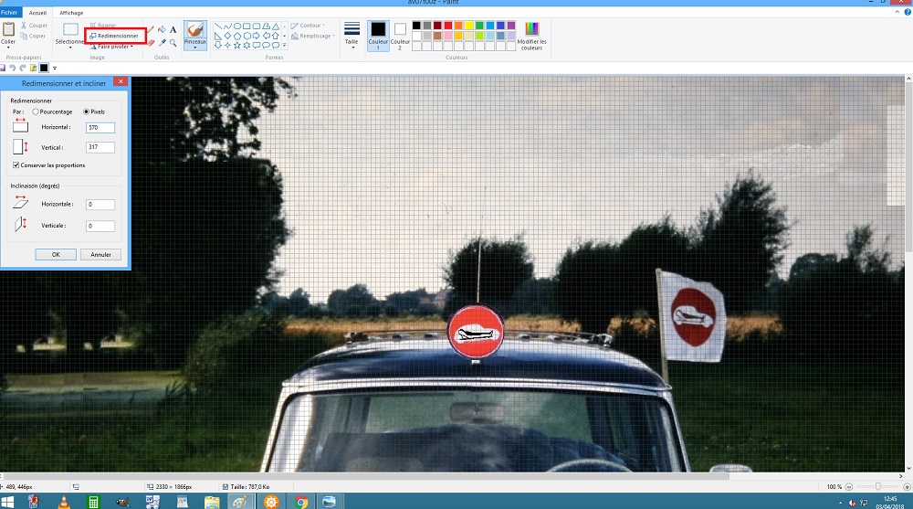Click the Sélectionner selection tool
The image size is (913, 509).
click(x=69, y=35)
